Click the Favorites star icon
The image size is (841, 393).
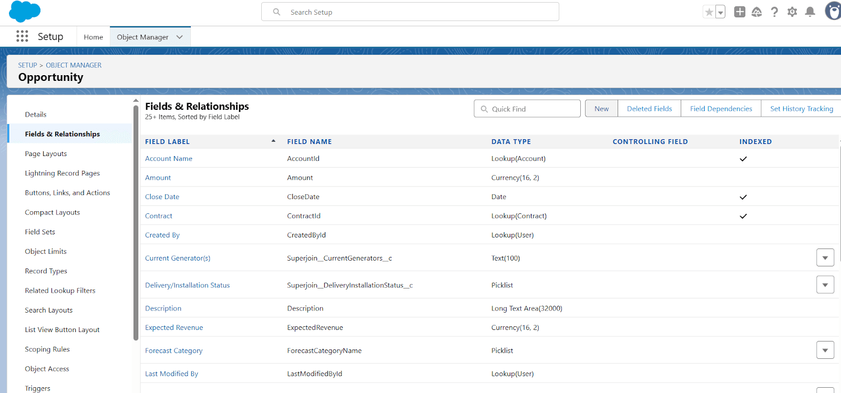pyautogui.click(x=709, y=12)
